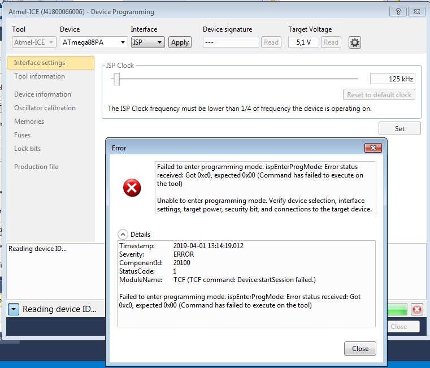Click the 125 kHz clock value field
The image size is (430, 368).
pos(393,79)
